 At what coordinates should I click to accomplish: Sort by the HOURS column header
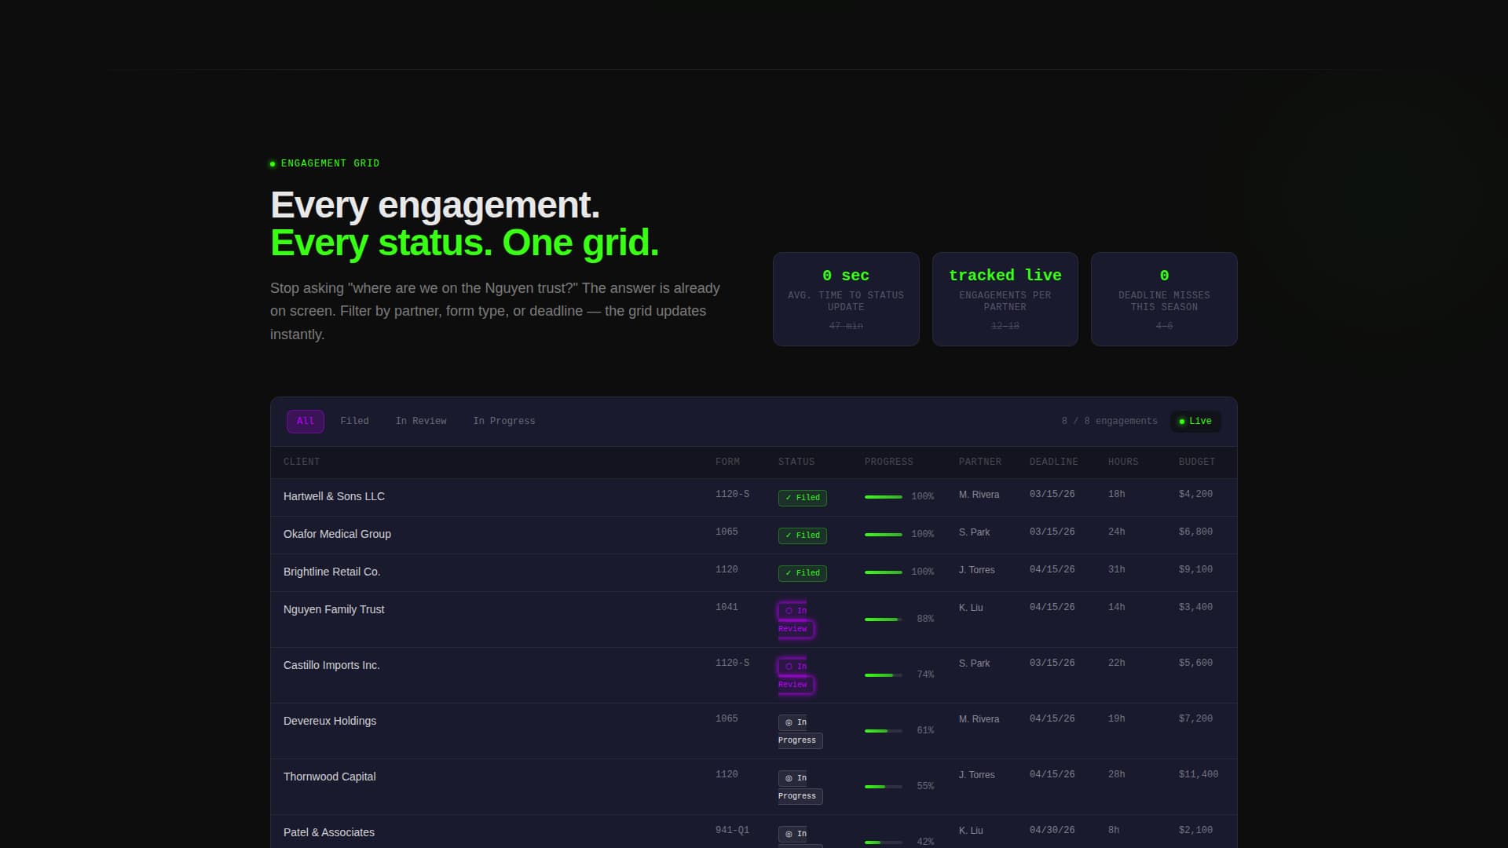tap(1123, 462)
